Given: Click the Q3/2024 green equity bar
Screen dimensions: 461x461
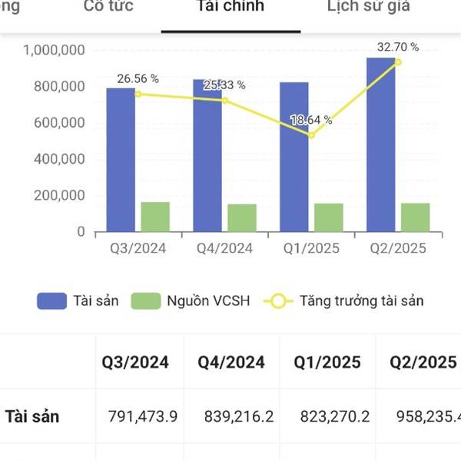Looking at the screenshot, I should [155, 217].
